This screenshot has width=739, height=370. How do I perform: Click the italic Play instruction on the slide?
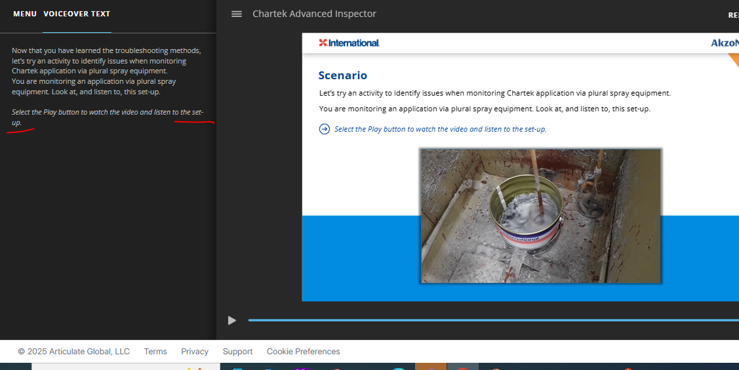click(440, 129)
